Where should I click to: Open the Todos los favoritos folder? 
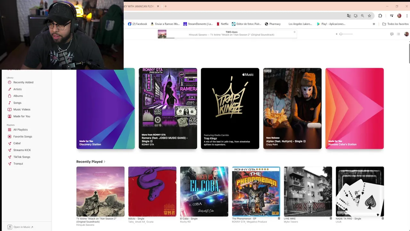pyautogui.click(x=395, y=24)
